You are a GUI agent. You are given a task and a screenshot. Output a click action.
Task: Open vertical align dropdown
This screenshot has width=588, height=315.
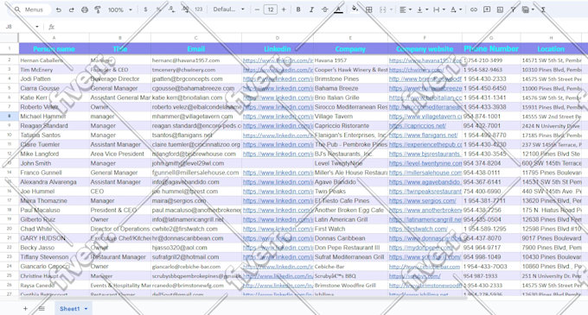tap(422, 9)
